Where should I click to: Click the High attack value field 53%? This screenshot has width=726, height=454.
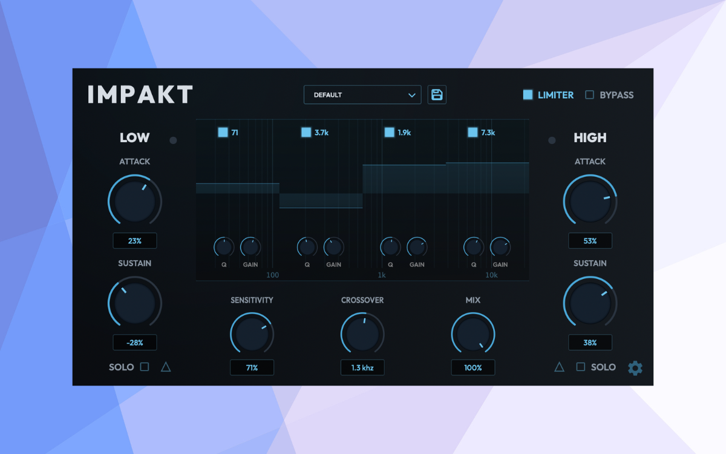pyautogui.click(x=590, y=241)
